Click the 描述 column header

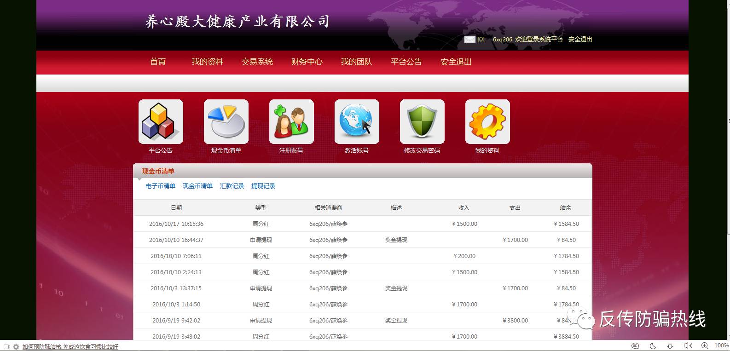396,208
